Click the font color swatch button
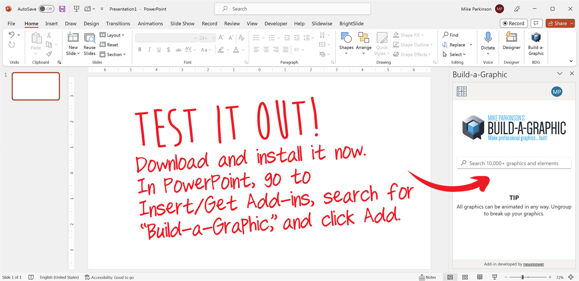Image resolution: width=579 pixels, height=281 pixels. pyautogui.click(x=236, y=50)
